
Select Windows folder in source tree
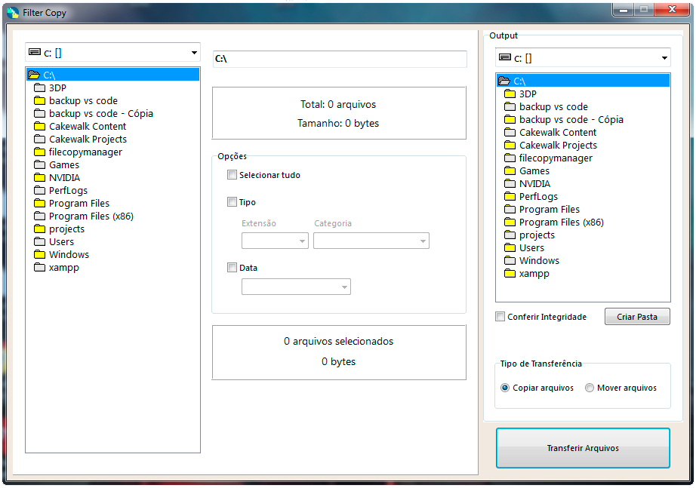[69, 255]
